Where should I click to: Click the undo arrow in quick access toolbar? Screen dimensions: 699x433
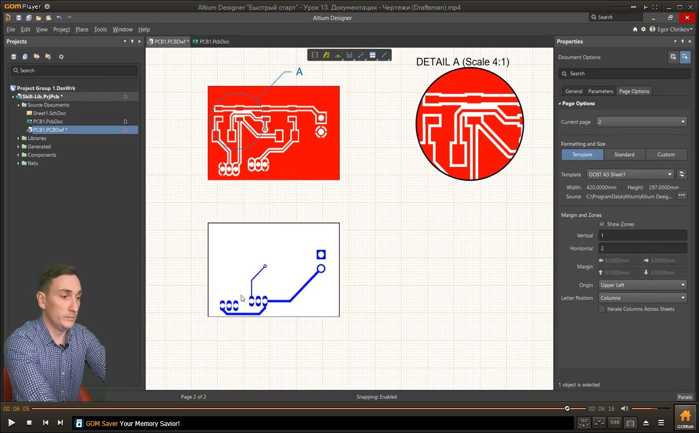[x=58, y=18]
